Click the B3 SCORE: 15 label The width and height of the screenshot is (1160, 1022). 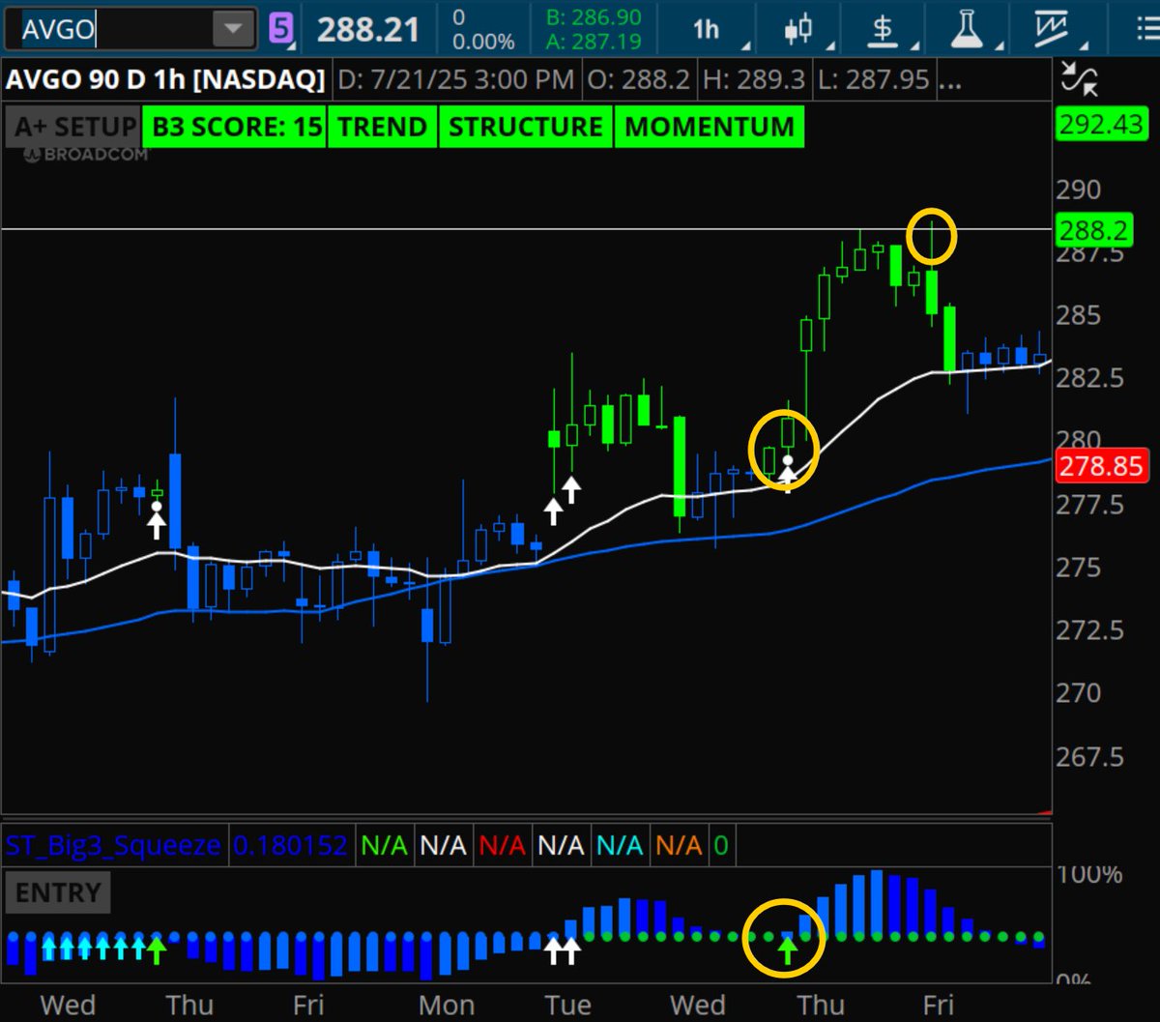click(234, 127)
